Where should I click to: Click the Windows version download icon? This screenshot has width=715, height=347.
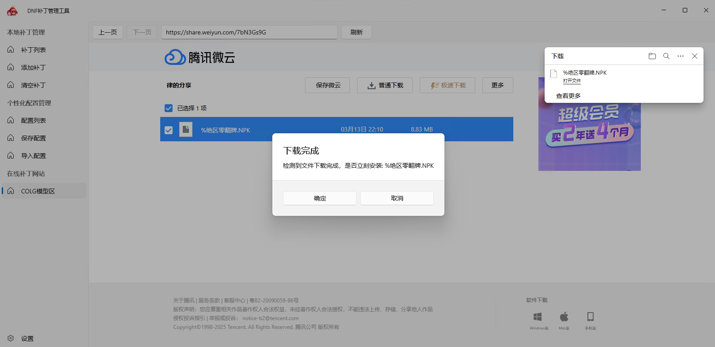click(538, 317)
